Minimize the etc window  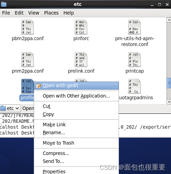tap(152, 4)
